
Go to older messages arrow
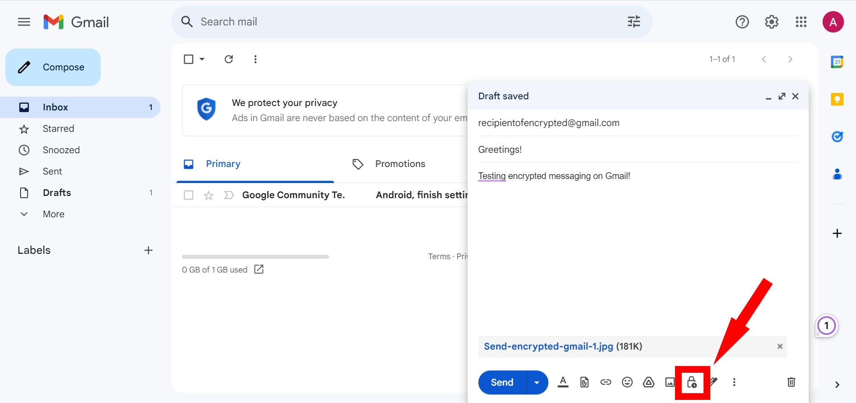pyautogui.click(x=790, y=59)
